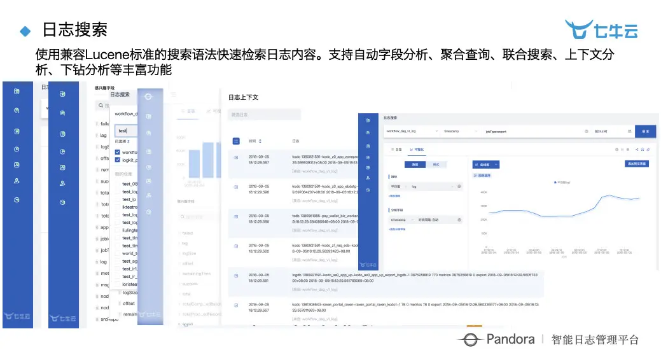The height and width of the screenshot is (357, 661).
Task: Click the top icon in the chart window sidebar
Action: tap(368, 120)
